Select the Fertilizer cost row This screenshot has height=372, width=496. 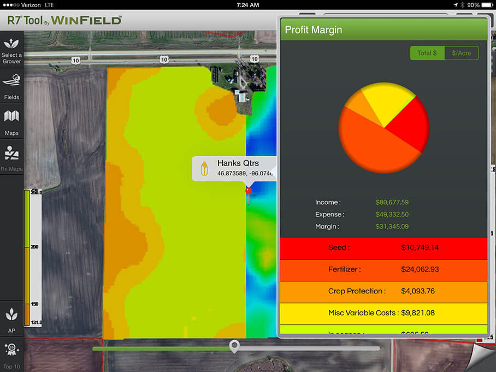[383, 270]
